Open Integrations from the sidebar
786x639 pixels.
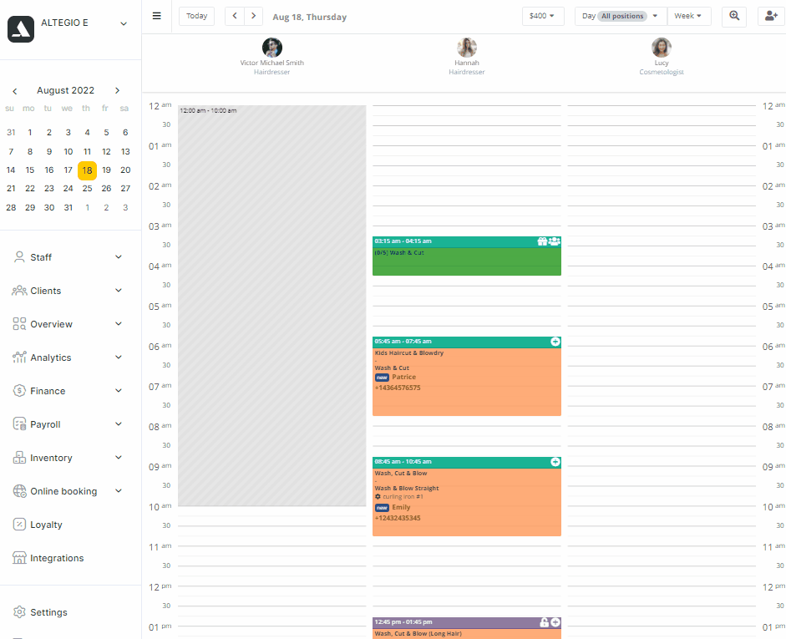(x=57, y=558)
